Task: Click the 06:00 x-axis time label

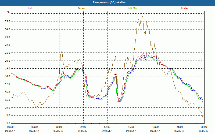Action: pos(59,127)
